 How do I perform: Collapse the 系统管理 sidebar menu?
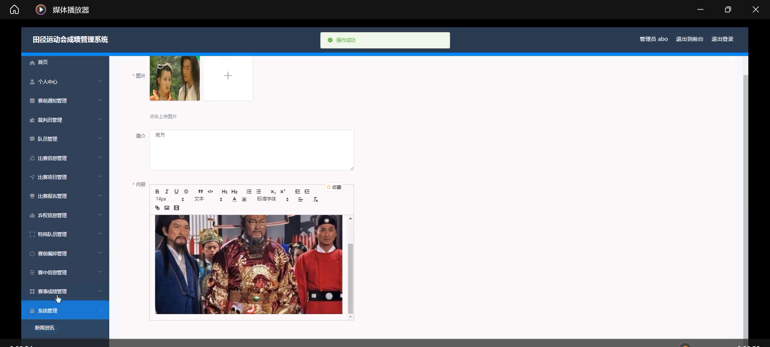(65, 311)
